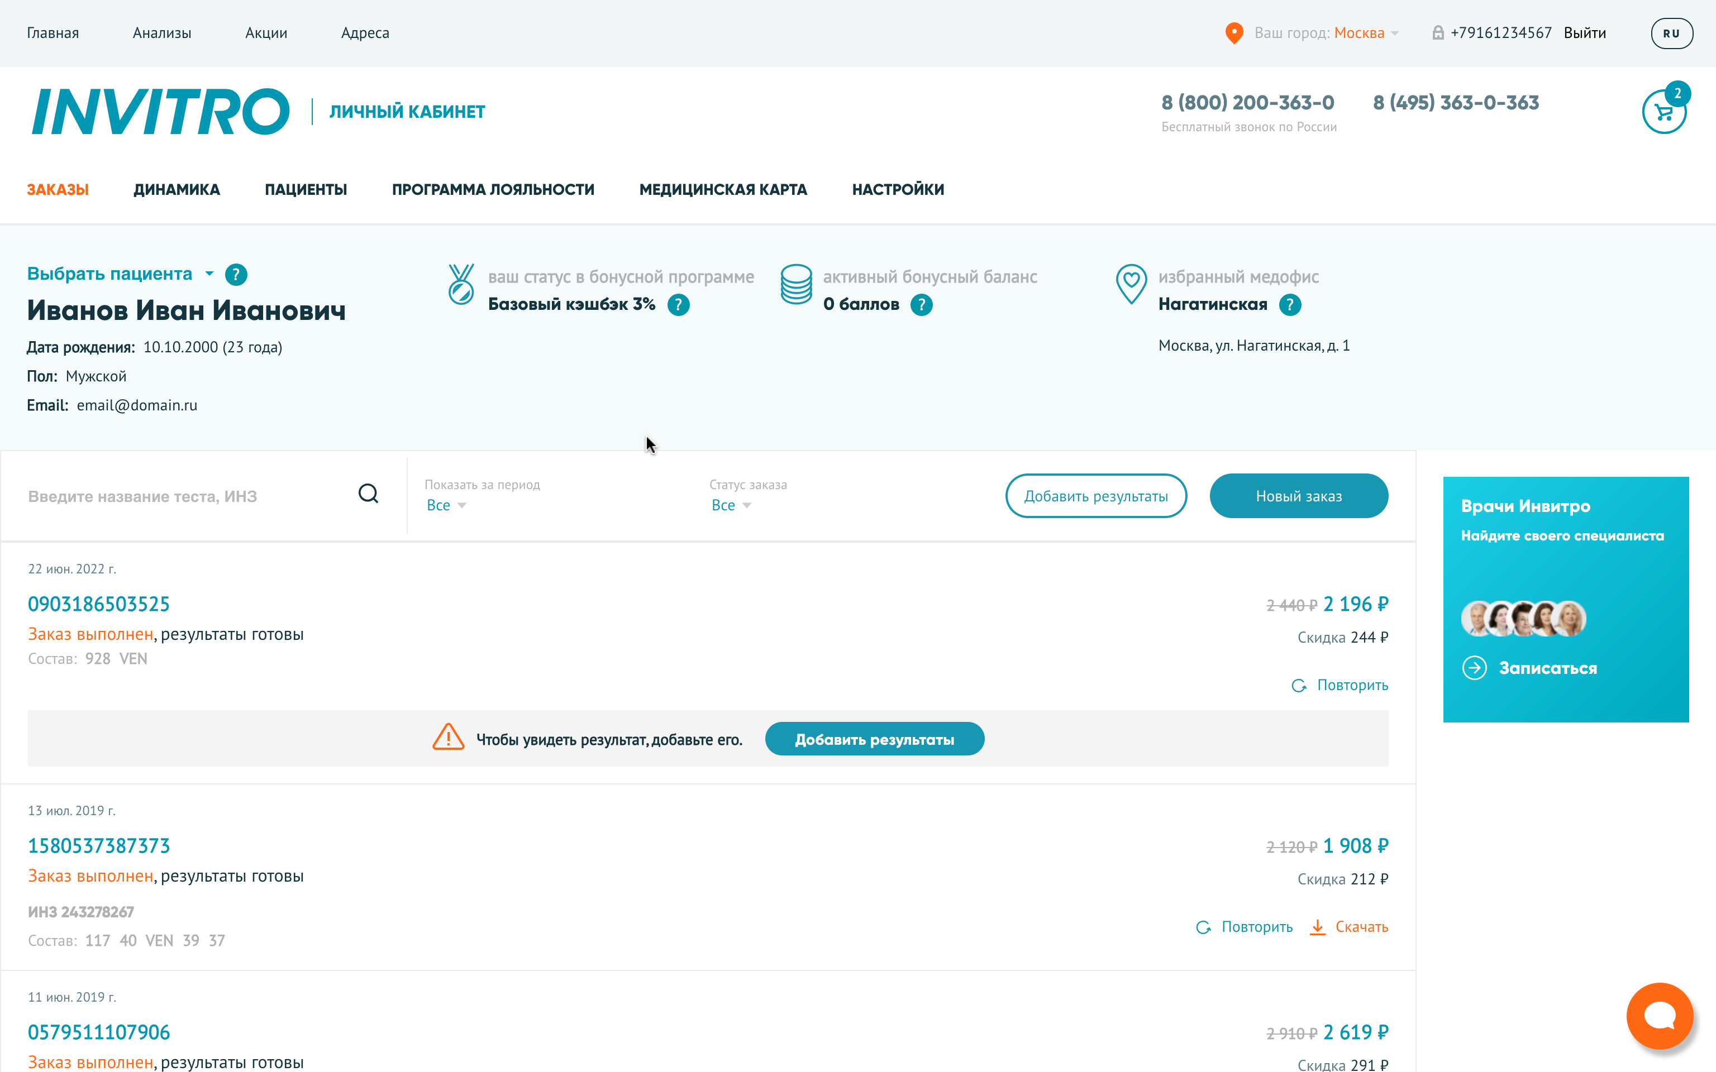Click the cart badge showing 2

(1677, 94)
